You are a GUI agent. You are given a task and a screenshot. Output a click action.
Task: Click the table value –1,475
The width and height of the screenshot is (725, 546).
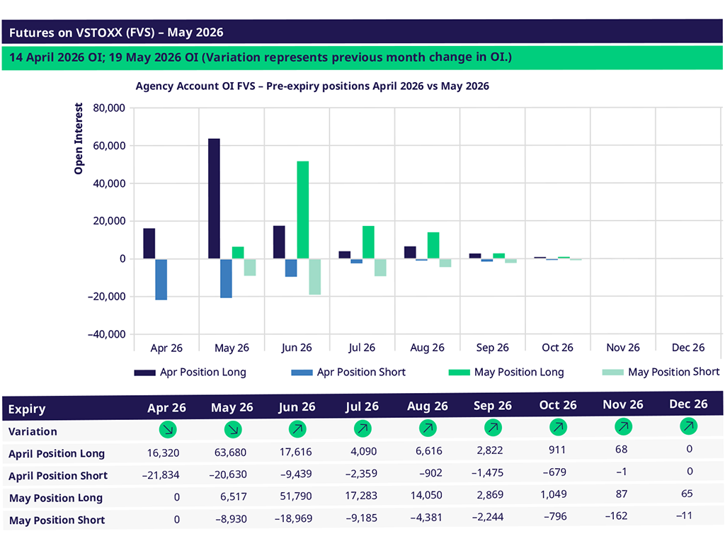tap(487, 472)
